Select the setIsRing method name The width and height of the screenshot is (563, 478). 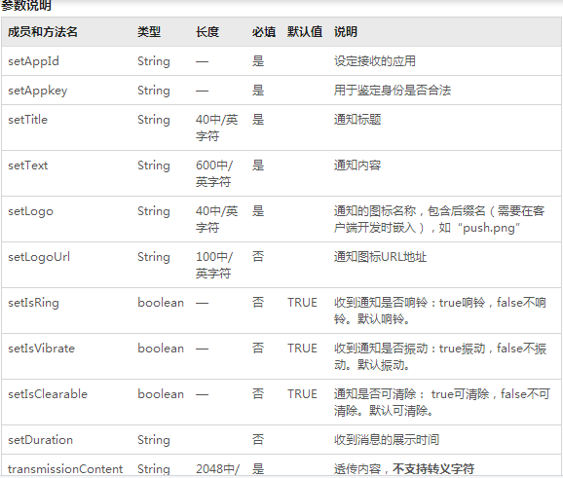pos(33,303)
